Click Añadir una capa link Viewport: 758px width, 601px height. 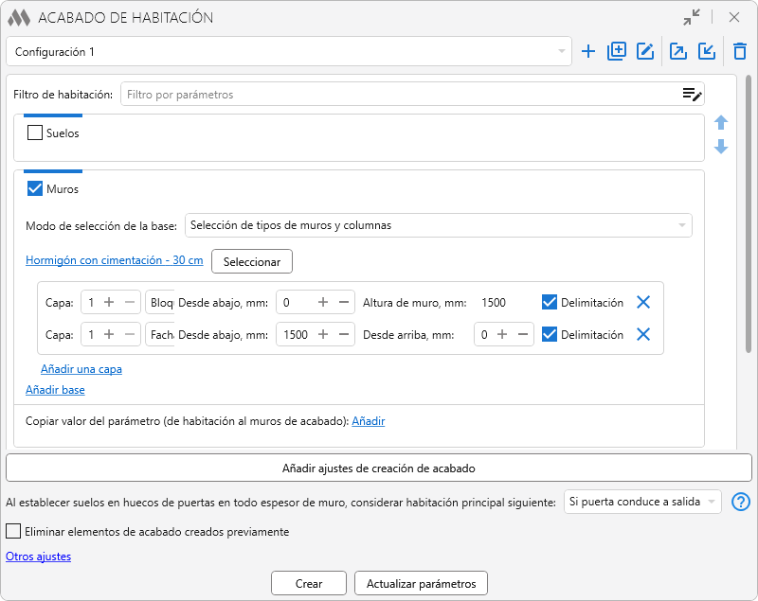coord(81,369)
